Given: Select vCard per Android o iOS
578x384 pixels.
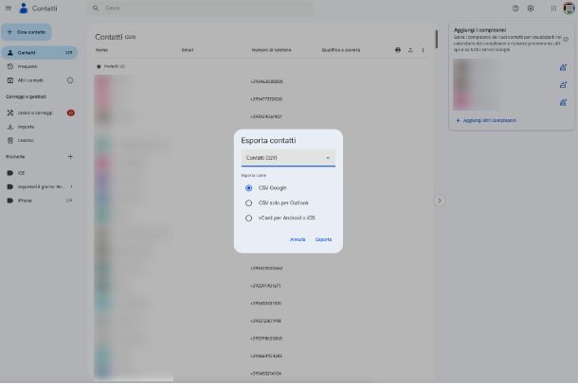Looking at the screenshot, I should click(x=248, y=218).
